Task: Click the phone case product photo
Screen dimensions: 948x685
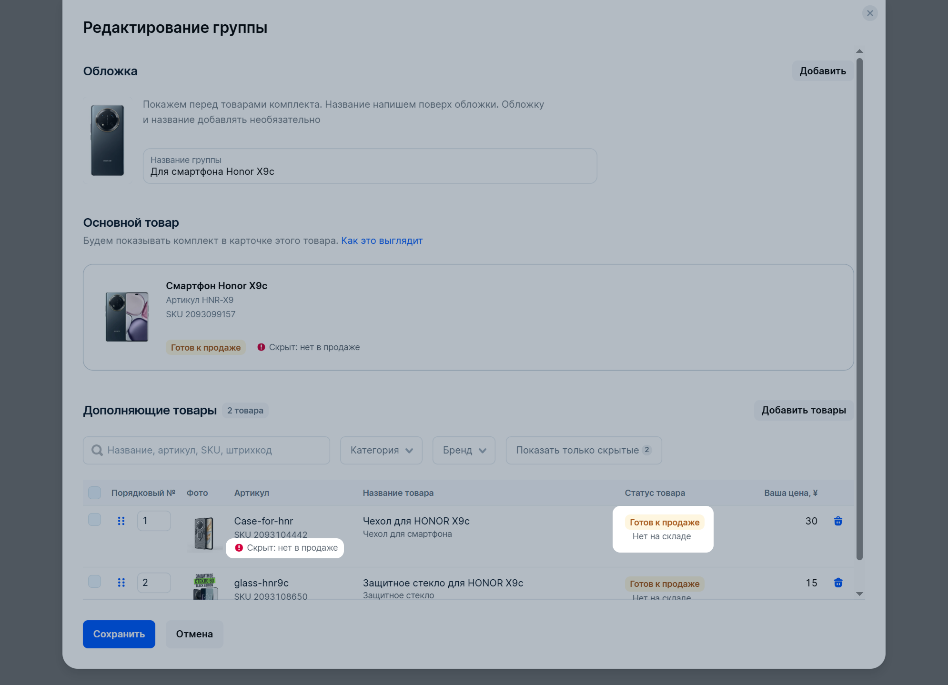Action: (x=204, y=534)
